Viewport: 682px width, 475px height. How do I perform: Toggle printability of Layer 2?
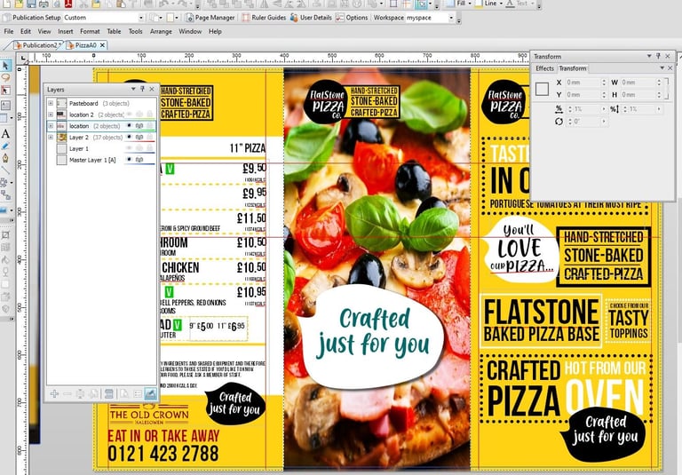[x=139, y=137]
